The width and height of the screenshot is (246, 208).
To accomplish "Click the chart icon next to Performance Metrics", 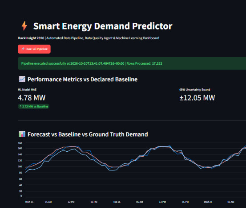I will point(22,79).
